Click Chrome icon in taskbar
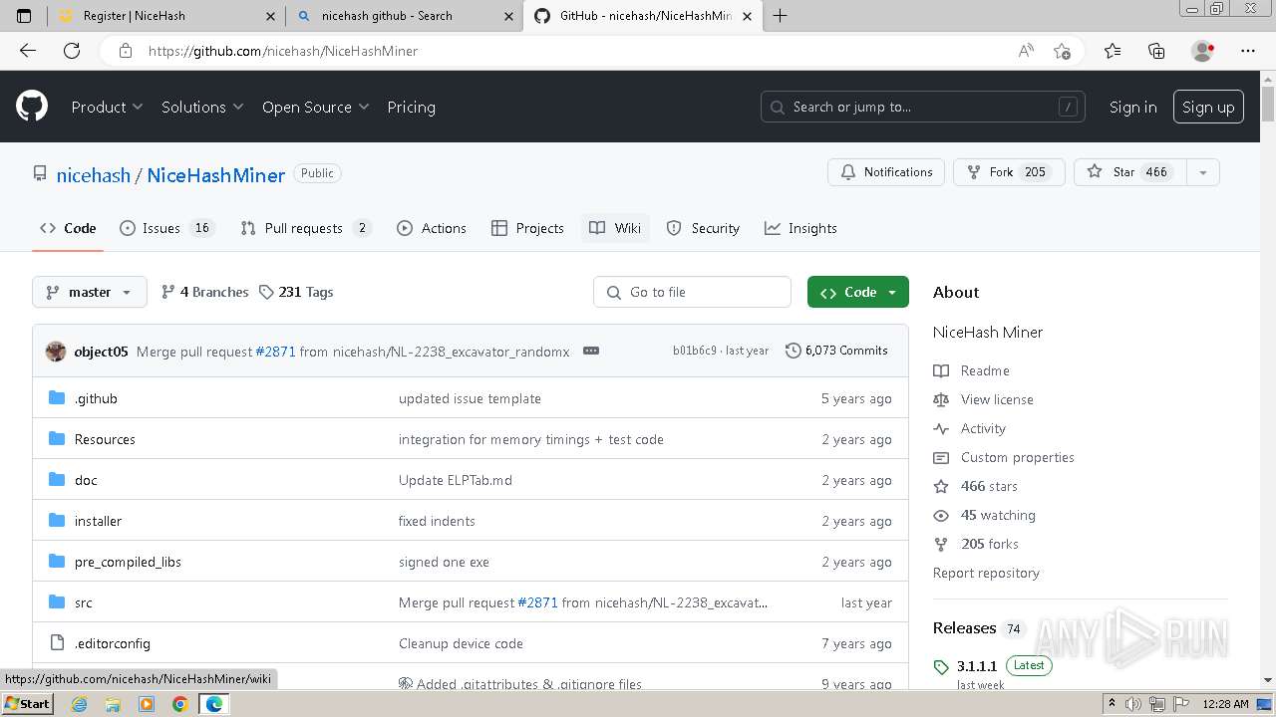 click(179, 704)
